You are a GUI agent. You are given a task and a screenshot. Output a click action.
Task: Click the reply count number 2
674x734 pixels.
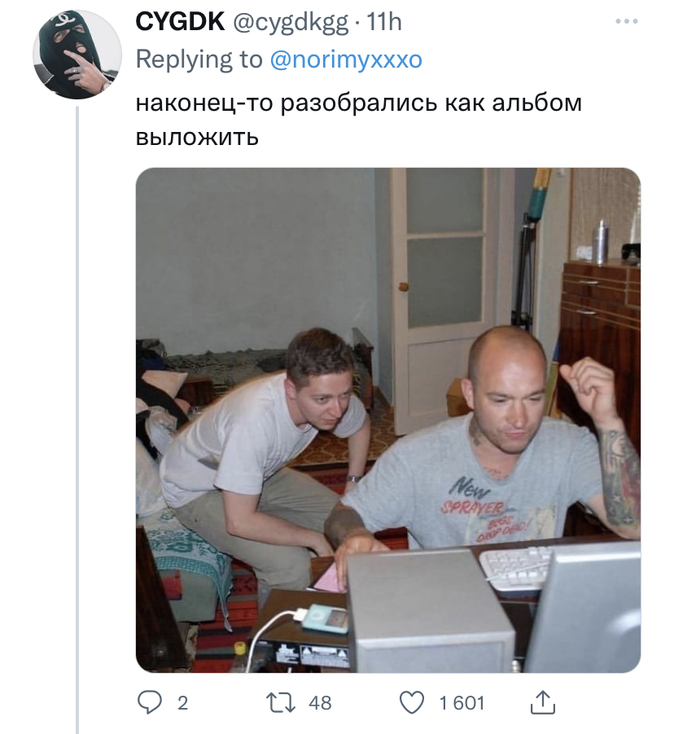(182, 703)
